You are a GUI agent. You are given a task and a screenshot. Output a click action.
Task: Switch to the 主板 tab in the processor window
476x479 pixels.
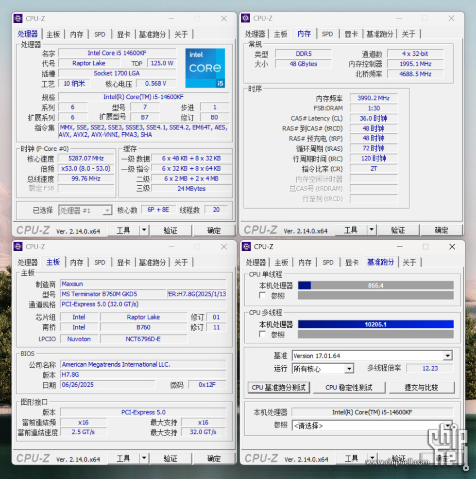coord(53,34)
